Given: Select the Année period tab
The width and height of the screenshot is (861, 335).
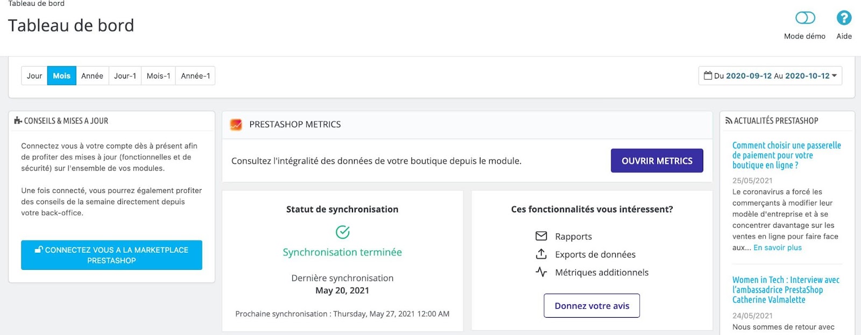Looking at the screenshot, I should [93, 76].
